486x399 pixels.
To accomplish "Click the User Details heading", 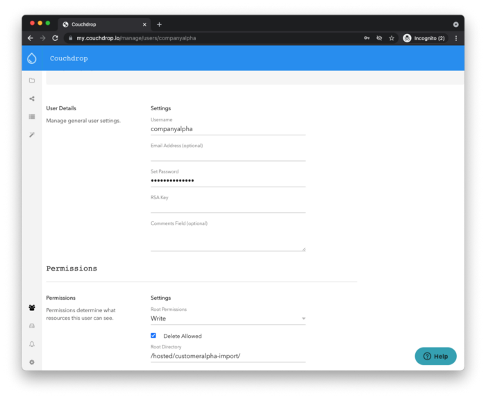I will (61, 108).
